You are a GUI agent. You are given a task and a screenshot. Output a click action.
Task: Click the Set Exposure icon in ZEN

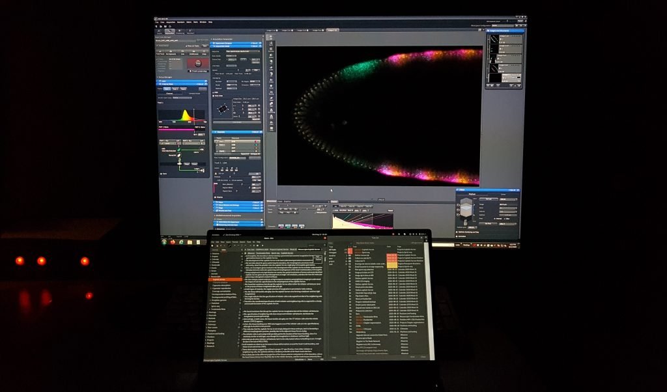(171, 52)
